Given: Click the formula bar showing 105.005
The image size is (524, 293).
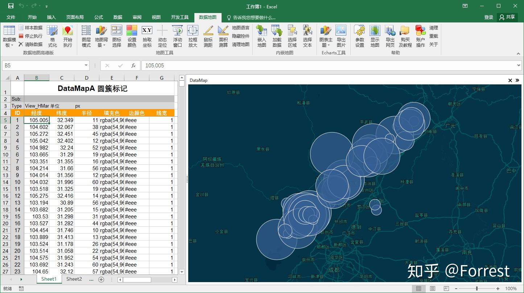Looking at the screenshot, I should click(328, 66).
